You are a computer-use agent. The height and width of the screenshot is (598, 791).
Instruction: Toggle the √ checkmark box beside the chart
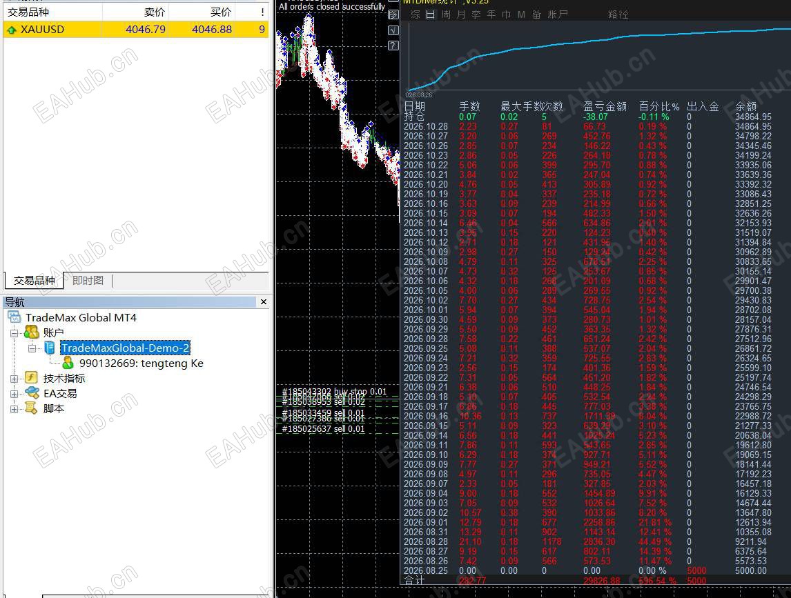tap(393, 30)
